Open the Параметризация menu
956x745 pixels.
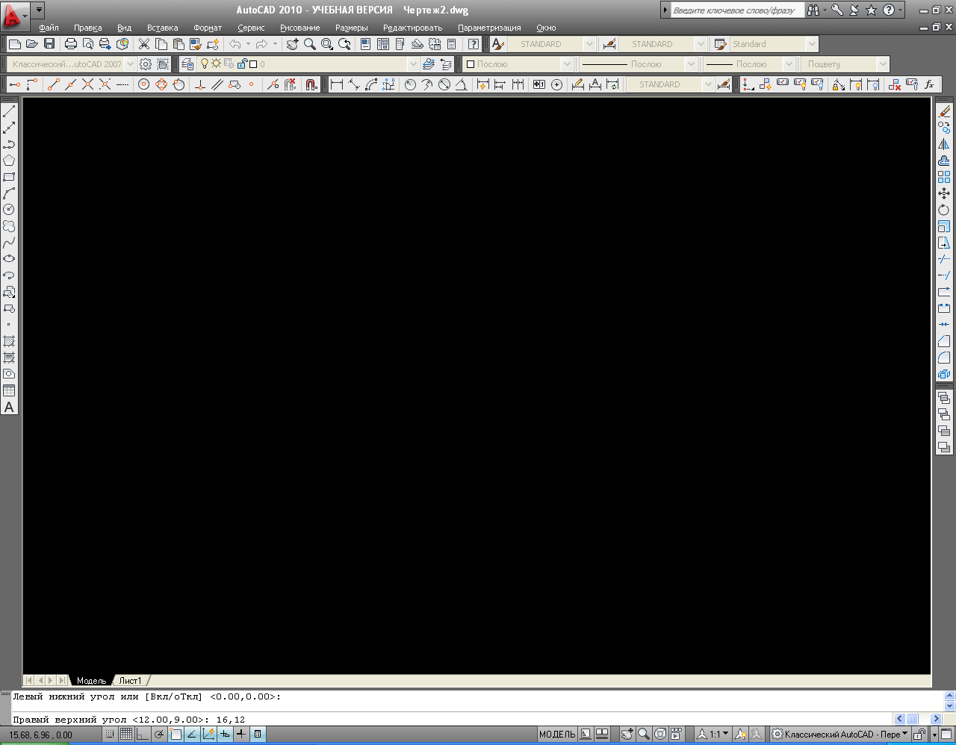pyautogui.click(x=489, y=28)
